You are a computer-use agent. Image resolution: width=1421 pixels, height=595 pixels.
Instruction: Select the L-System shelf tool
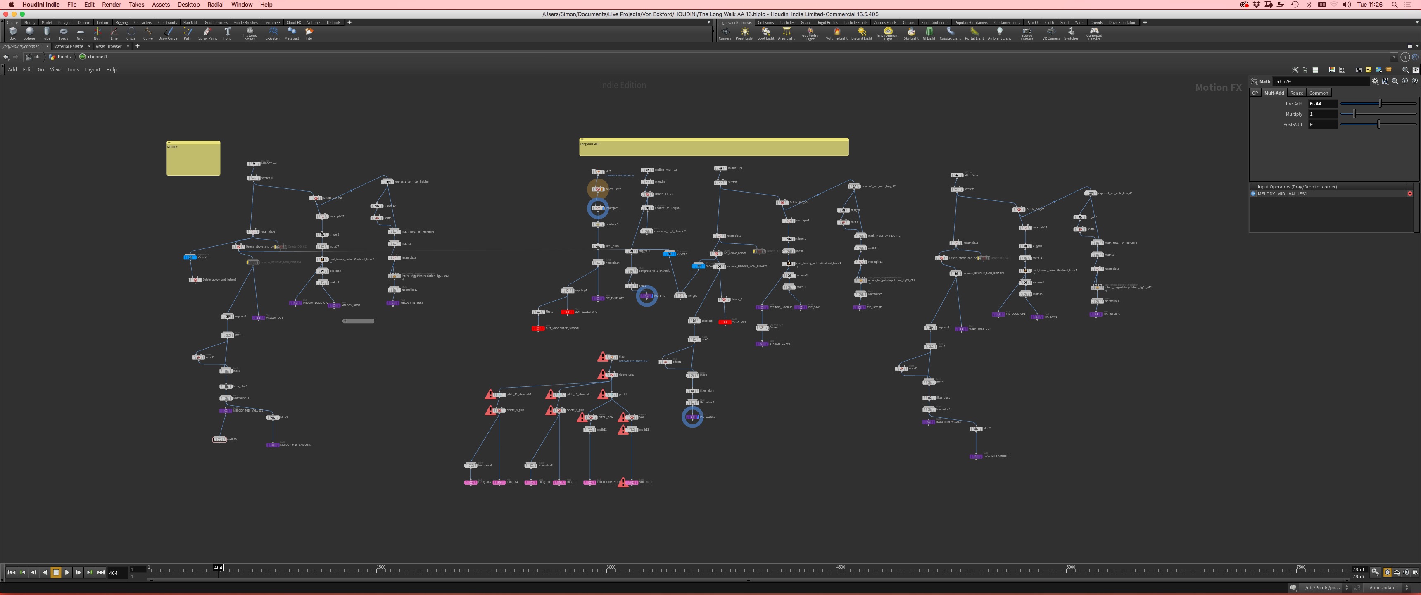point(273,33)
